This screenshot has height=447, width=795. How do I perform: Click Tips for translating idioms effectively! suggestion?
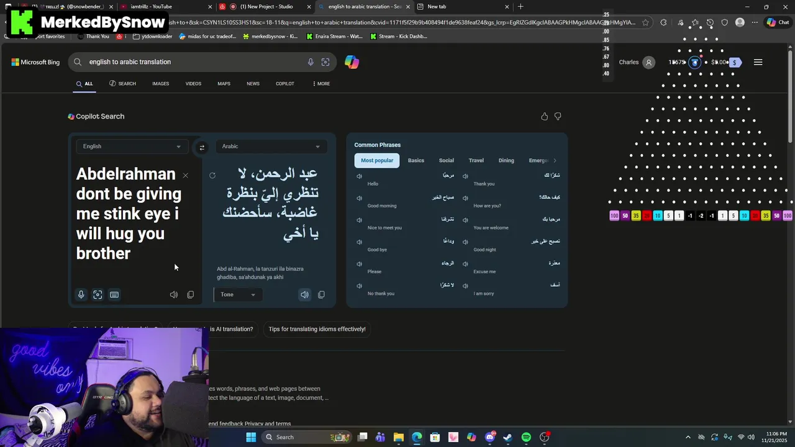pyautogui.click(x=317, y=329)
